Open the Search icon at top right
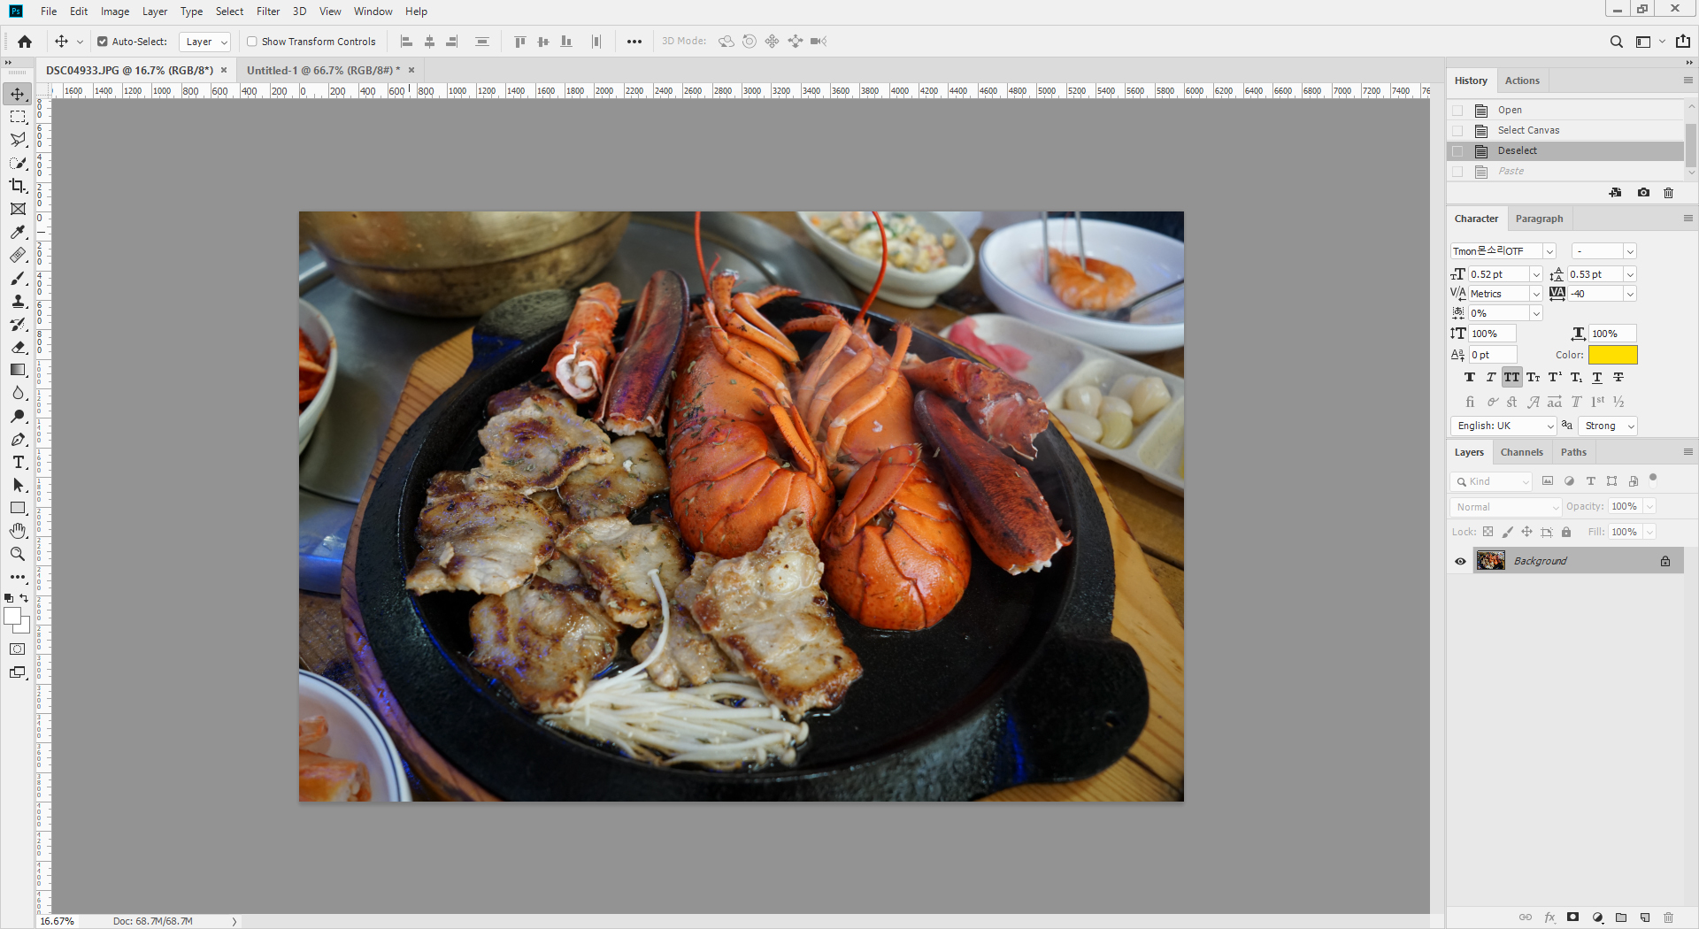This screenshot has width=1699, height=929. 1616,42
